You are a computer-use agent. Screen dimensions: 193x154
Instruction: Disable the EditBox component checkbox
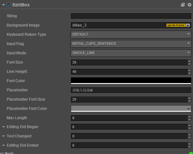9,5
